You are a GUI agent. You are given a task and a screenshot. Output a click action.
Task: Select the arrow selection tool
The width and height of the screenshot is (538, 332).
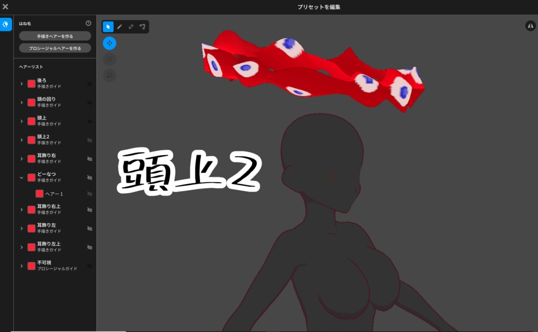pos(109,26)
